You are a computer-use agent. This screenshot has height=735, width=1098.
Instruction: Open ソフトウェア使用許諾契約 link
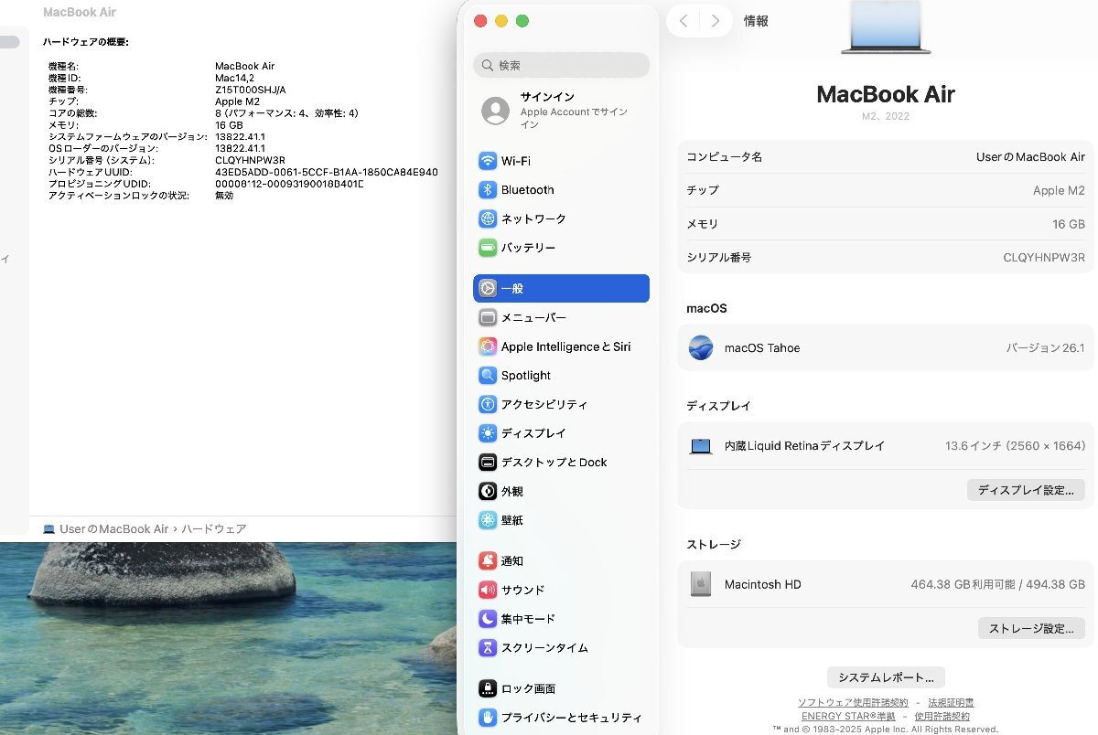tap(853, 703)
